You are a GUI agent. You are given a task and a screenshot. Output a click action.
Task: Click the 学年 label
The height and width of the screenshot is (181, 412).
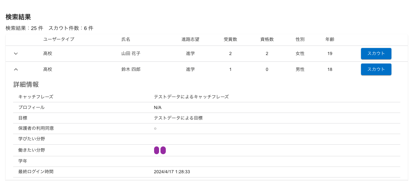[x=23, y=161]
